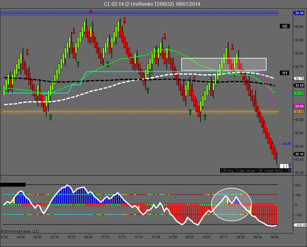Click the 04:25 time axis label
Image resolution: width=307 pixels, height=247 pixels.
point(21,237)
